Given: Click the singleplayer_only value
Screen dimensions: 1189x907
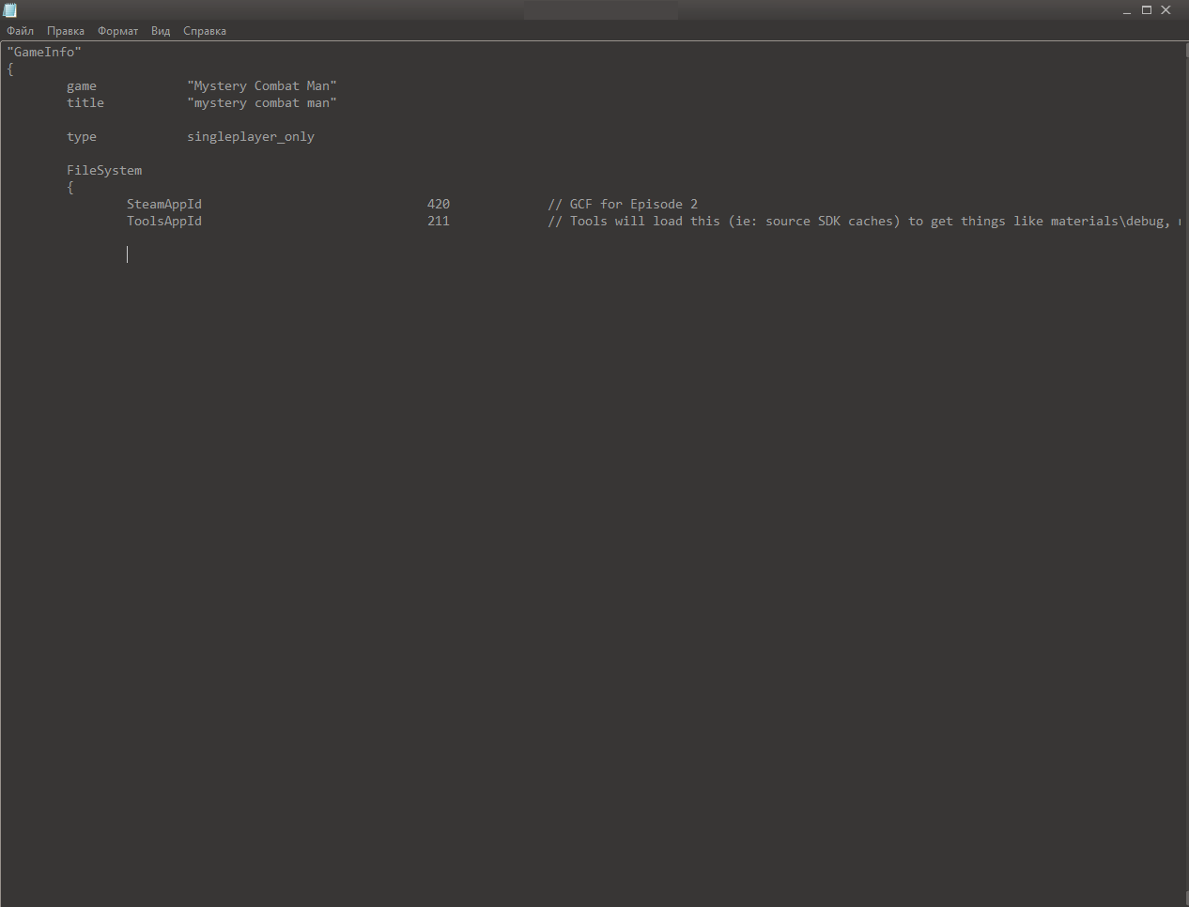Looking at the screenshot, I should 251,136.
